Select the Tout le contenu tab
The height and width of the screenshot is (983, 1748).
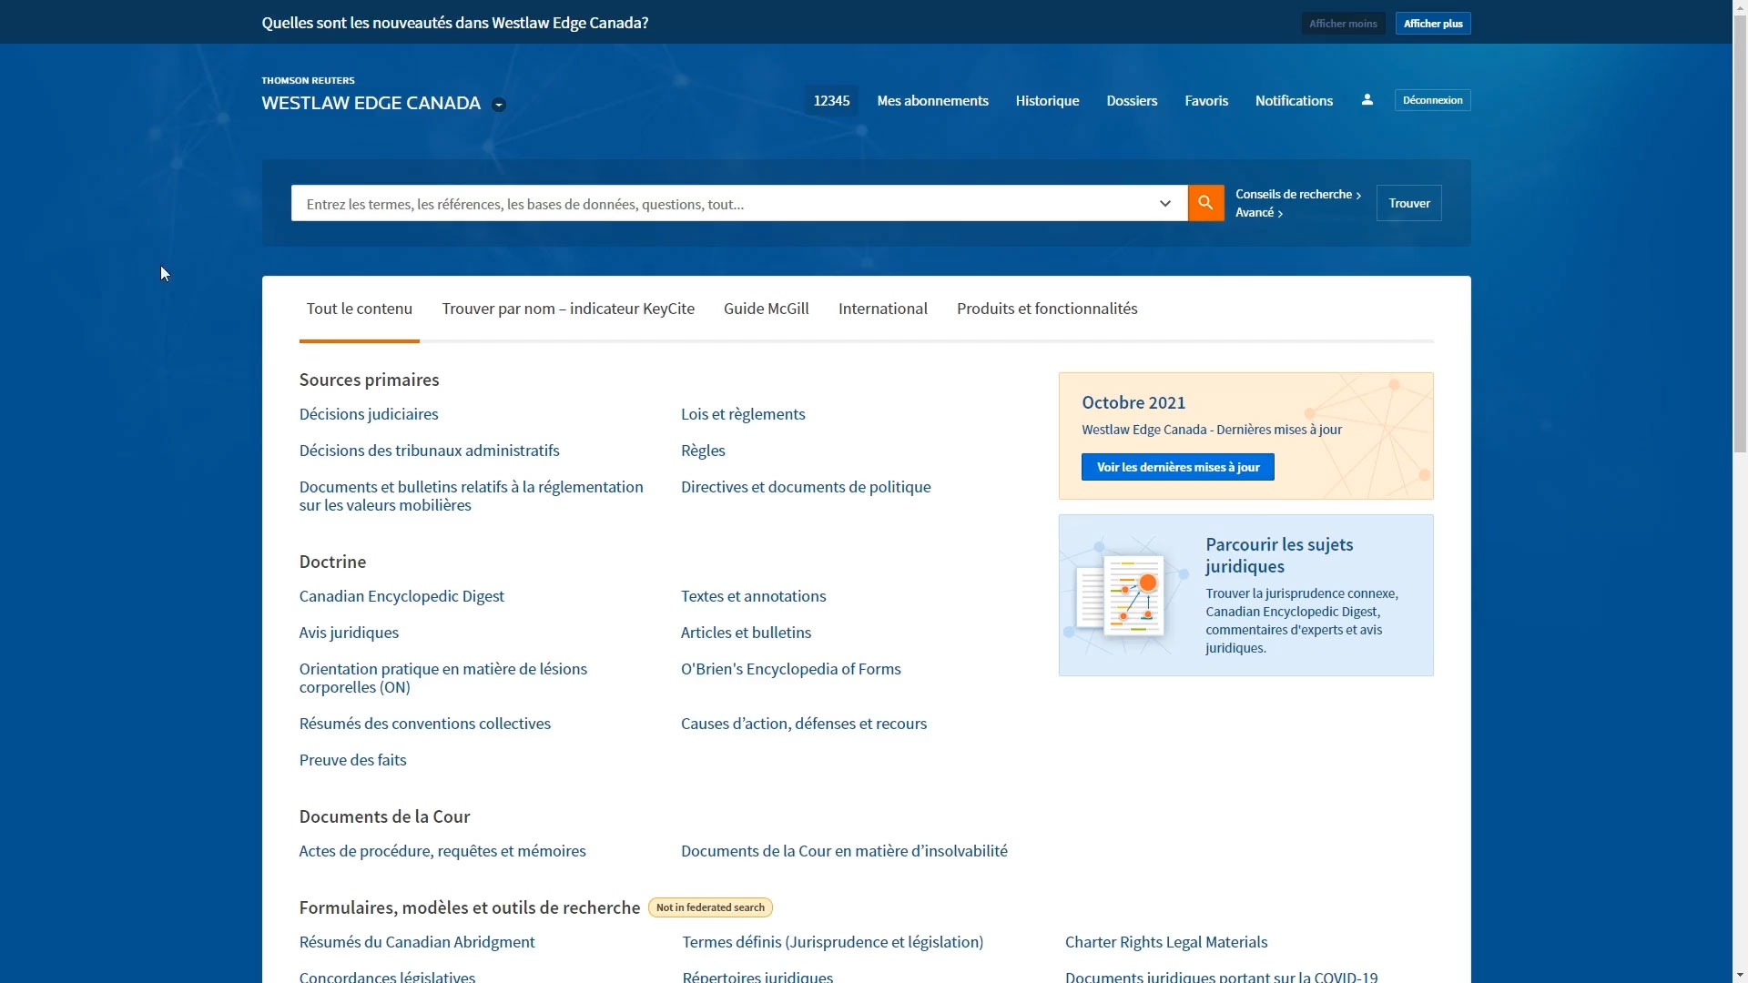coord(359,309)
